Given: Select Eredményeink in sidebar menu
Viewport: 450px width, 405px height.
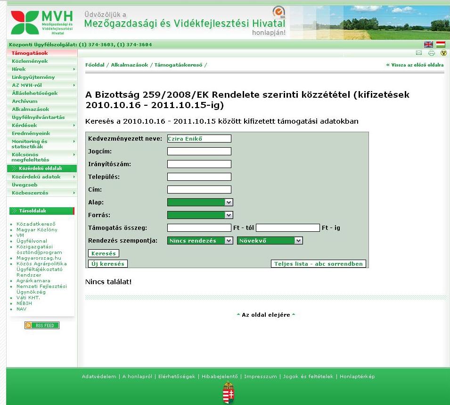Looking at the screenshot, I should click(x=42, y=134).
